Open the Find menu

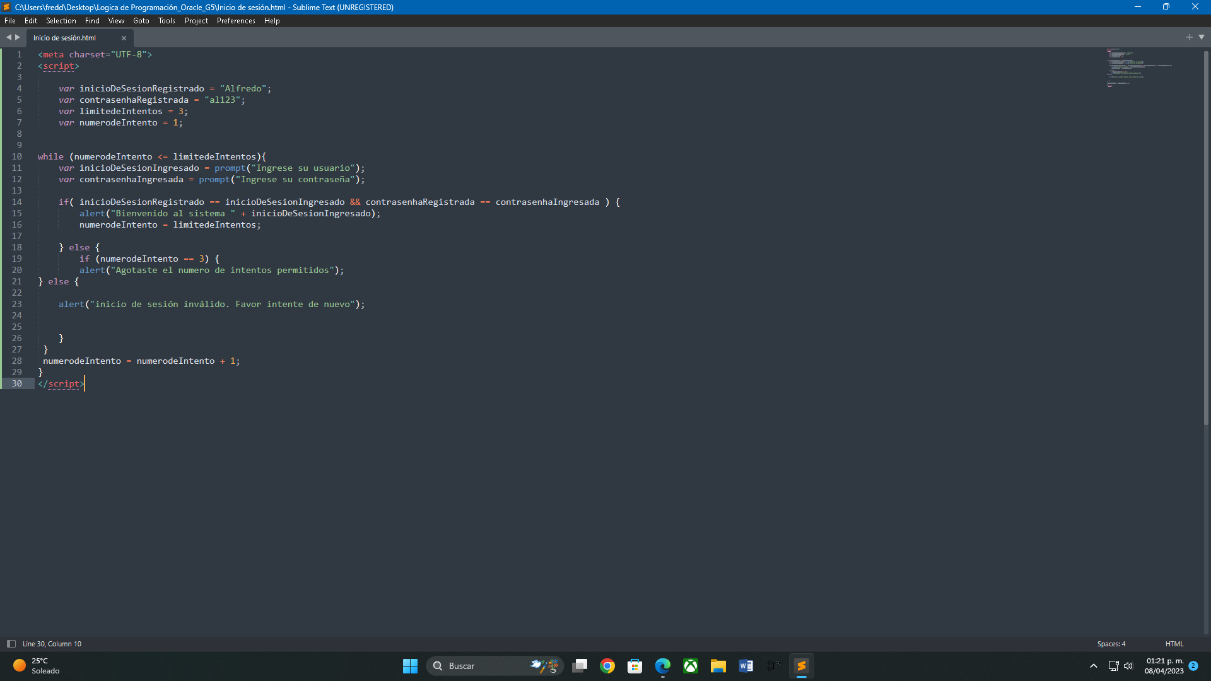[92, 21]
